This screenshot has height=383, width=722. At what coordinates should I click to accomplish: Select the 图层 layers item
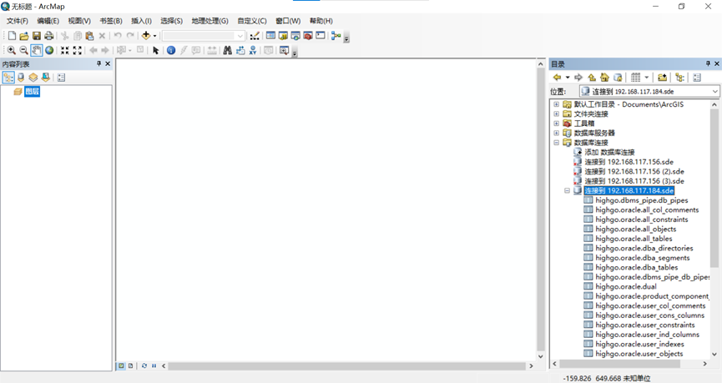(x=32, y=92)
